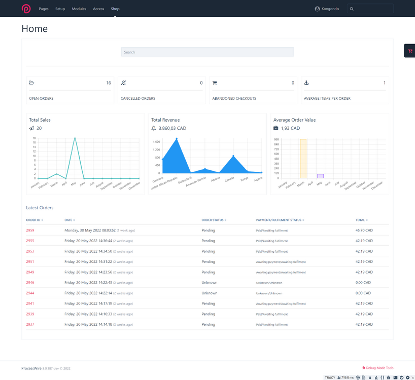Viewport: 415px width, 380px height.
Task: Open the Modules menu in top navigation
Action: [x=79, y=9]
